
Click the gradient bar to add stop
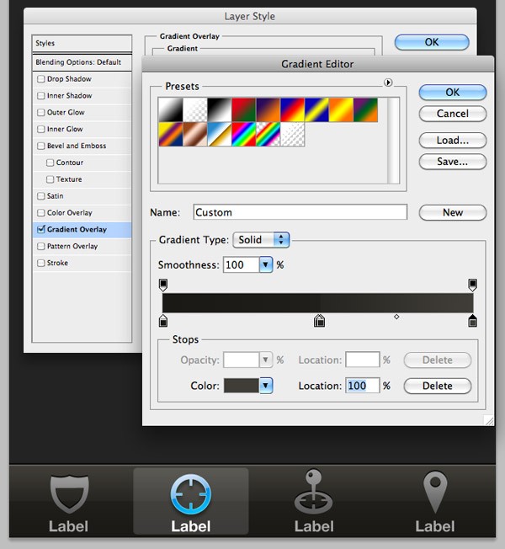pyautogui.click(x=318, y=303)
